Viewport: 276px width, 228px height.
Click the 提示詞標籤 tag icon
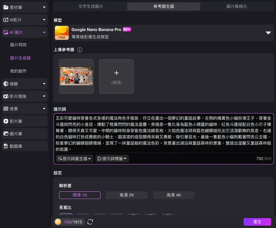[x=100, y=159]
